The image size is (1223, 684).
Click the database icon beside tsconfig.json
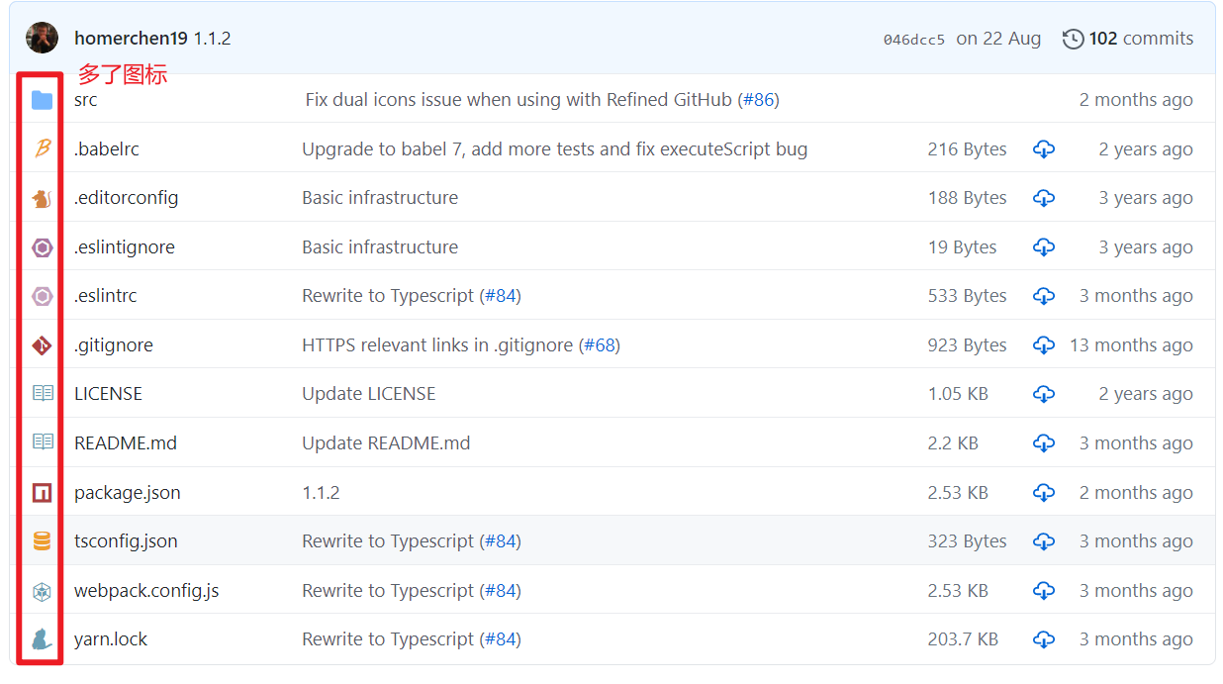42,541
